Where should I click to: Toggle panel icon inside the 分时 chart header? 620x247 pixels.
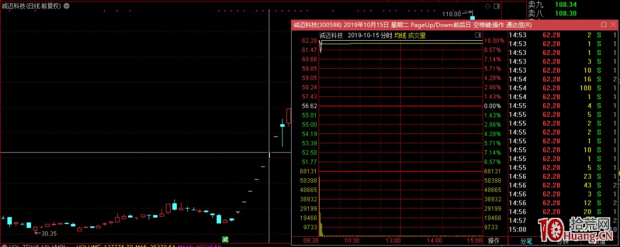click(478, 36)
